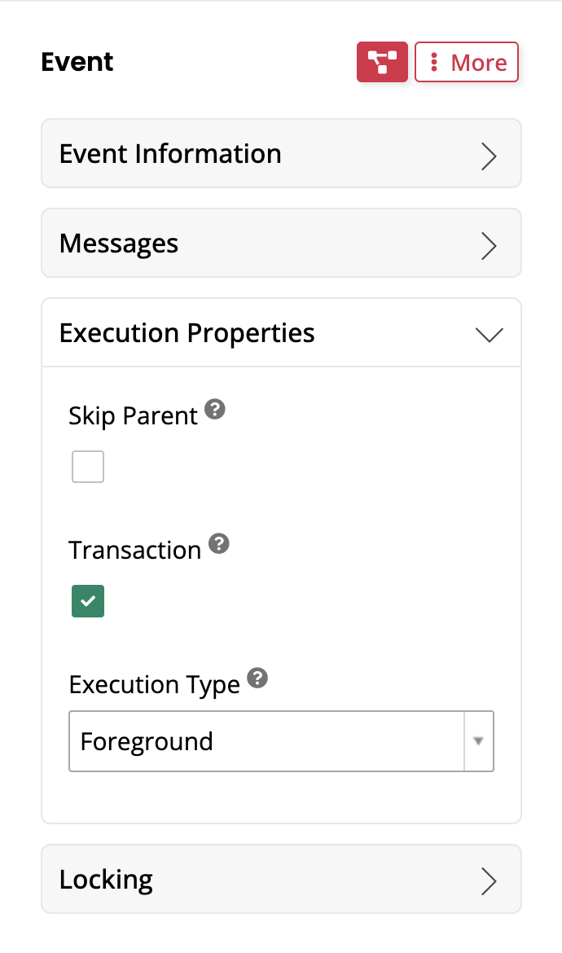Open the Locking panel
The image size is (562, 953).
click(281, 880)
